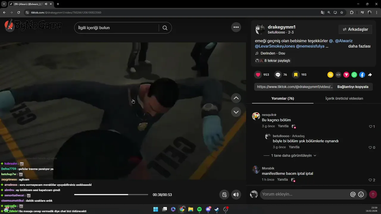
Task: Share the video to Facebook
Action: coord(362,75)
